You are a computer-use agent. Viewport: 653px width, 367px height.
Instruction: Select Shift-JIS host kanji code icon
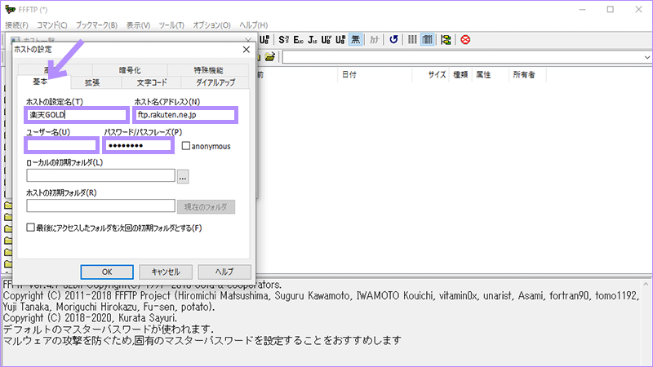click(x=284, y=39)
